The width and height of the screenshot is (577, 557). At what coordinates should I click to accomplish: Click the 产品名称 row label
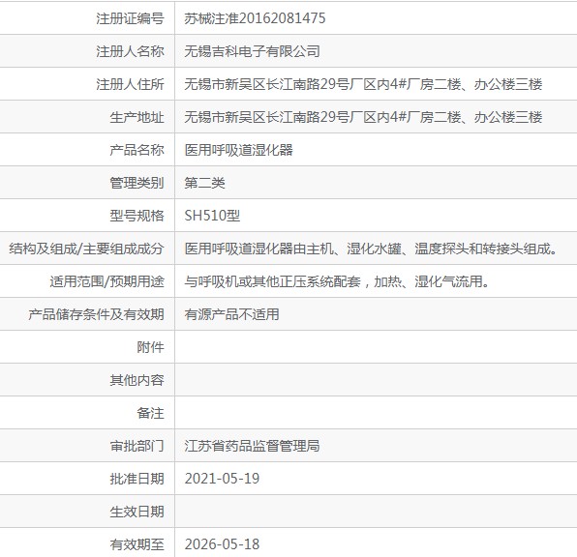point(137,150)
